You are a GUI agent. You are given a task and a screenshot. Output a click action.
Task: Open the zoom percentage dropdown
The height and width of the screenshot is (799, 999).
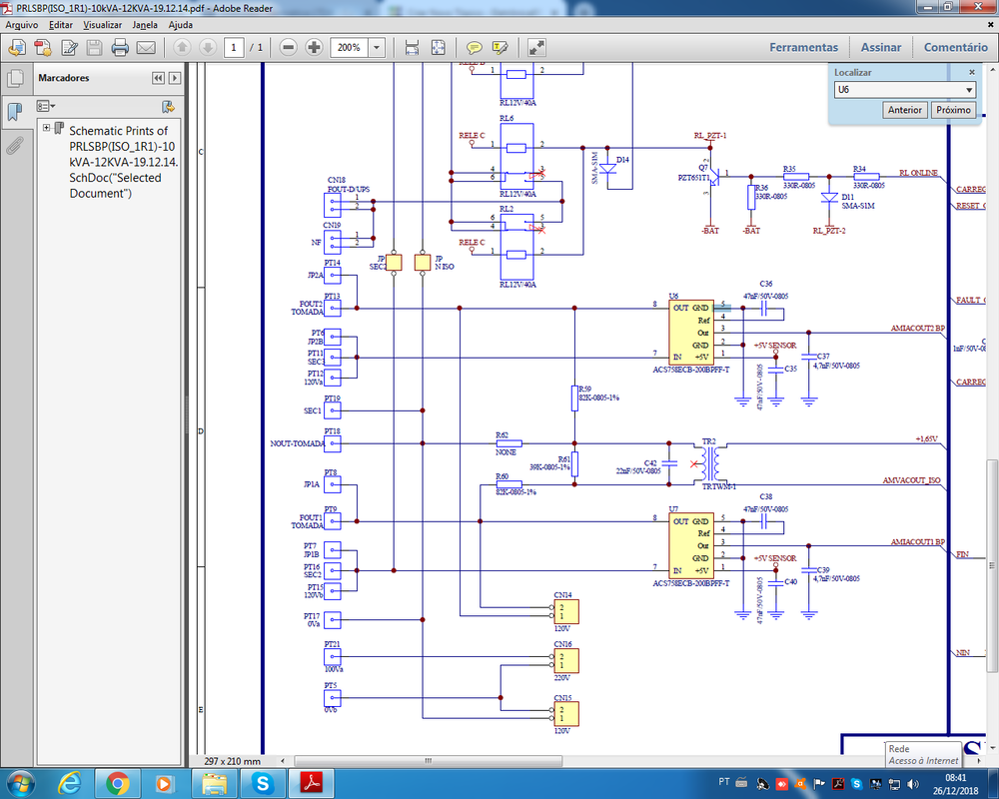[377, 47]
